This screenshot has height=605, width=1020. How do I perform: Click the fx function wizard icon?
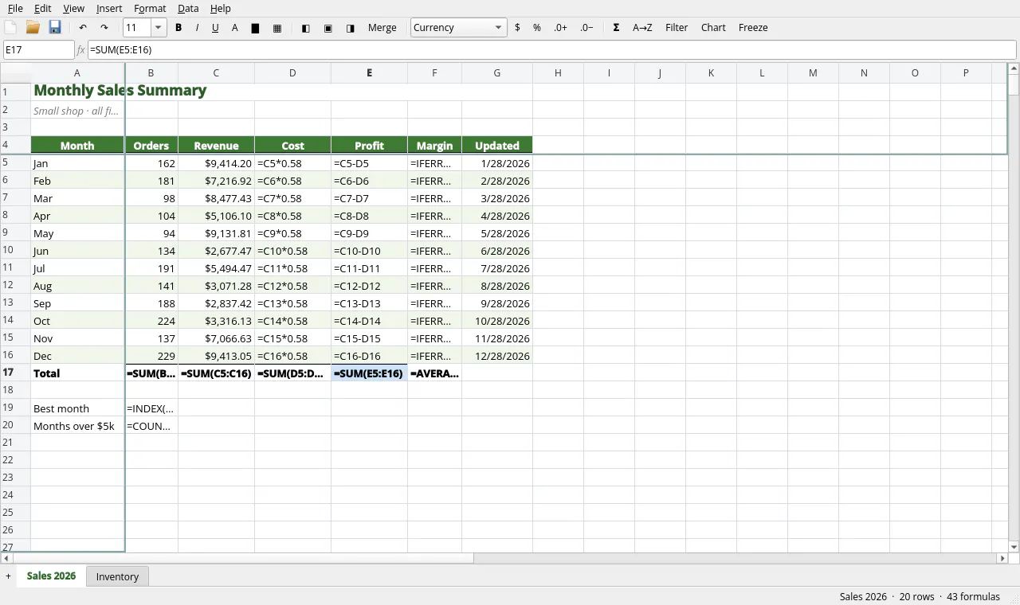point(80,50)
